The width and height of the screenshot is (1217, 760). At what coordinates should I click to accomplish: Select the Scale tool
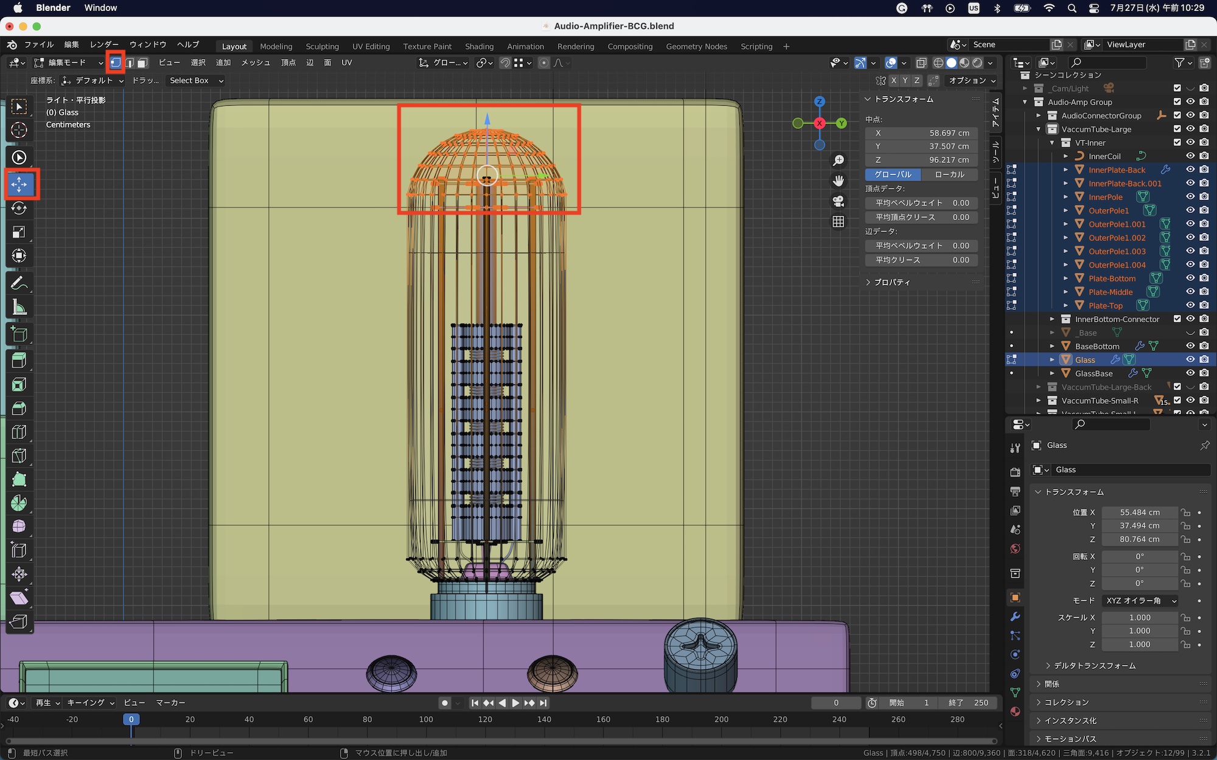tap(19, 232)
